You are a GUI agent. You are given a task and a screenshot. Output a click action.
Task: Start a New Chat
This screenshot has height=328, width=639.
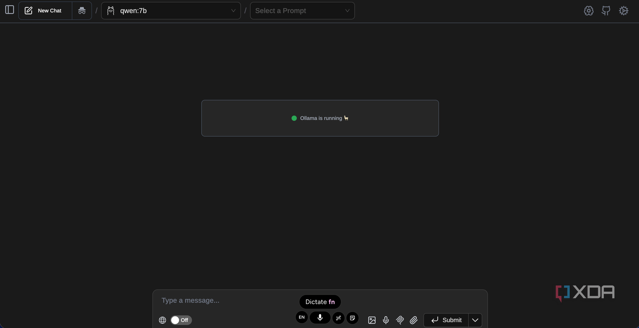(45, 11)
